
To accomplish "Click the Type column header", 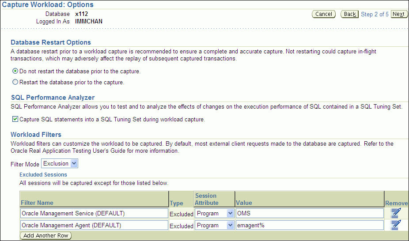I will pos(176,203).
